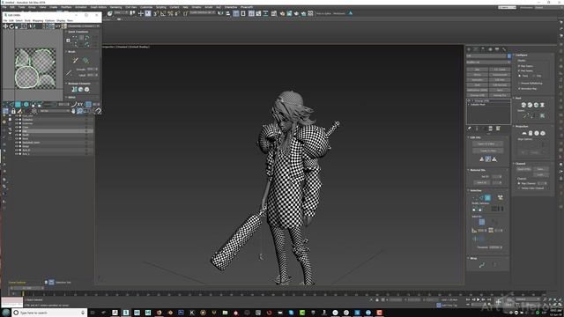Select the Thick seam display radio button
The height and width of the screenshot is (317, 564).
point(519,76)
